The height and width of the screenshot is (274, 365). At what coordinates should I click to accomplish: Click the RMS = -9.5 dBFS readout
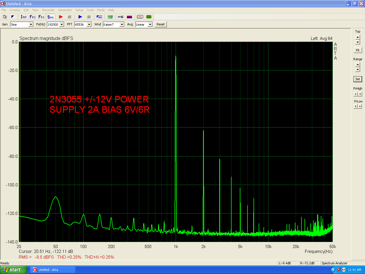pyautogui.click(x=36, y=257)
